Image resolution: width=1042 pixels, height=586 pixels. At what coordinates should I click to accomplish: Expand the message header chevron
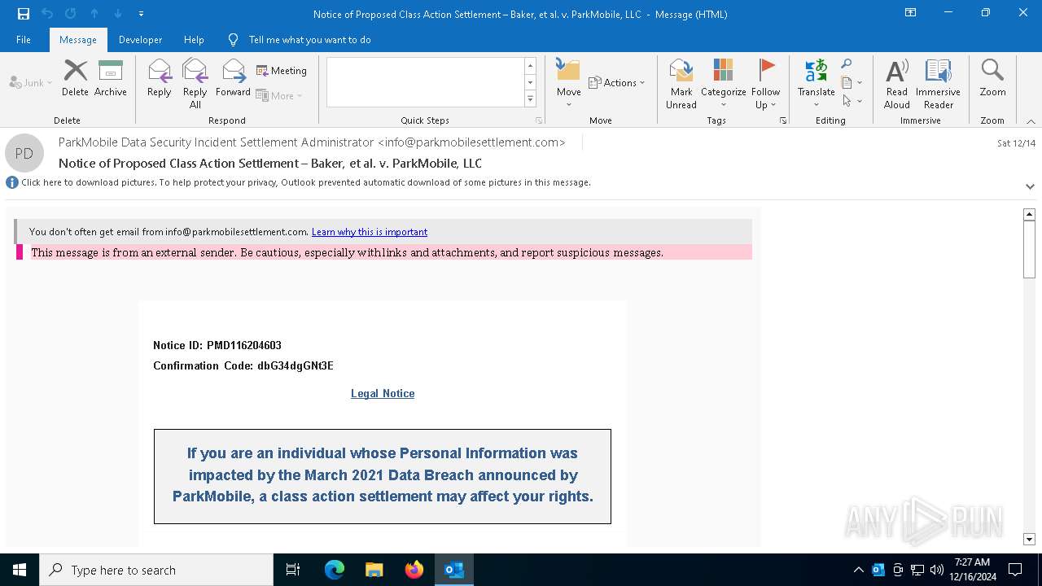tap(1030, 186)
